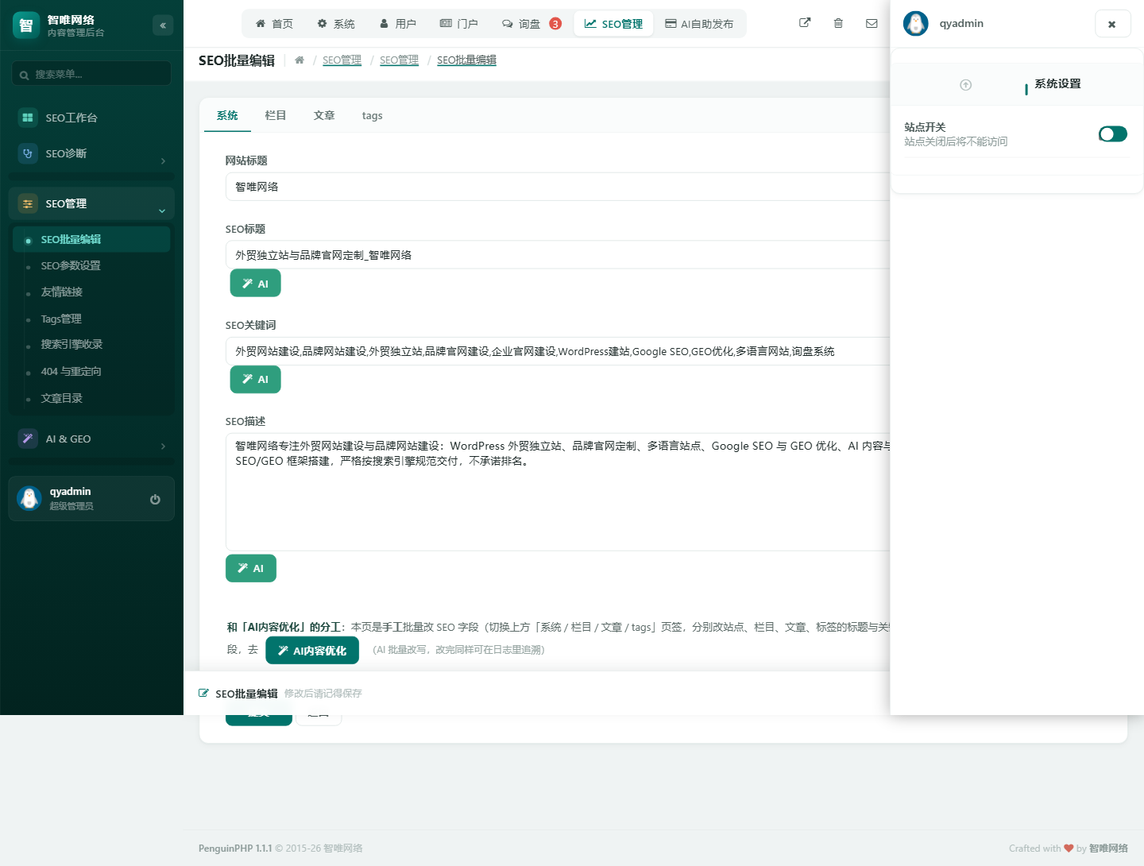Open 友情链接 in sidebar
The width and height of the screenshot is (1144, 866).
91,292
